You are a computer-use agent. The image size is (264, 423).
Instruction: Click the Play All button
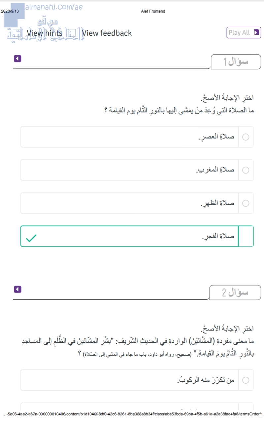click(244, 32)
